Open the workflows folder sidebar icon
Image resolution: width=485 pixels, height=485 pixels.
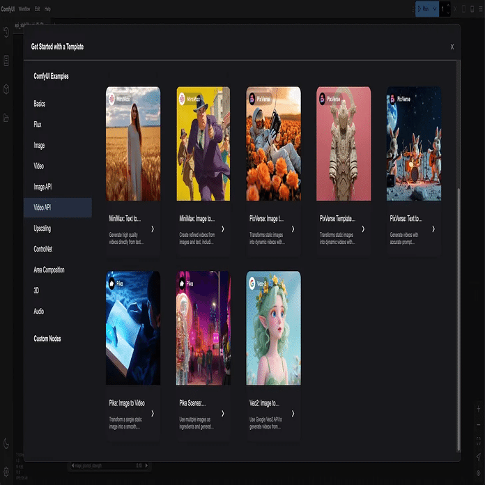pyautogui.click(x=6, y=118)
